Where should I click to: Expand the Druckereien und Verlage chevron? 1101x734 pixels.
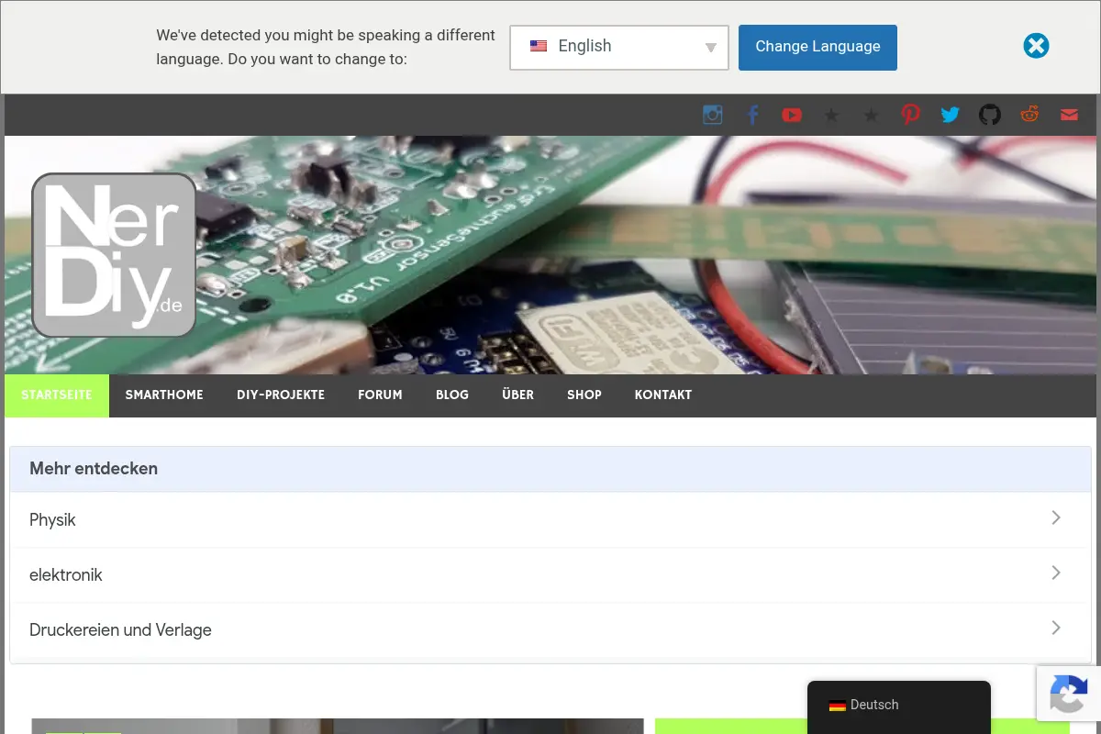point(1056,628)
